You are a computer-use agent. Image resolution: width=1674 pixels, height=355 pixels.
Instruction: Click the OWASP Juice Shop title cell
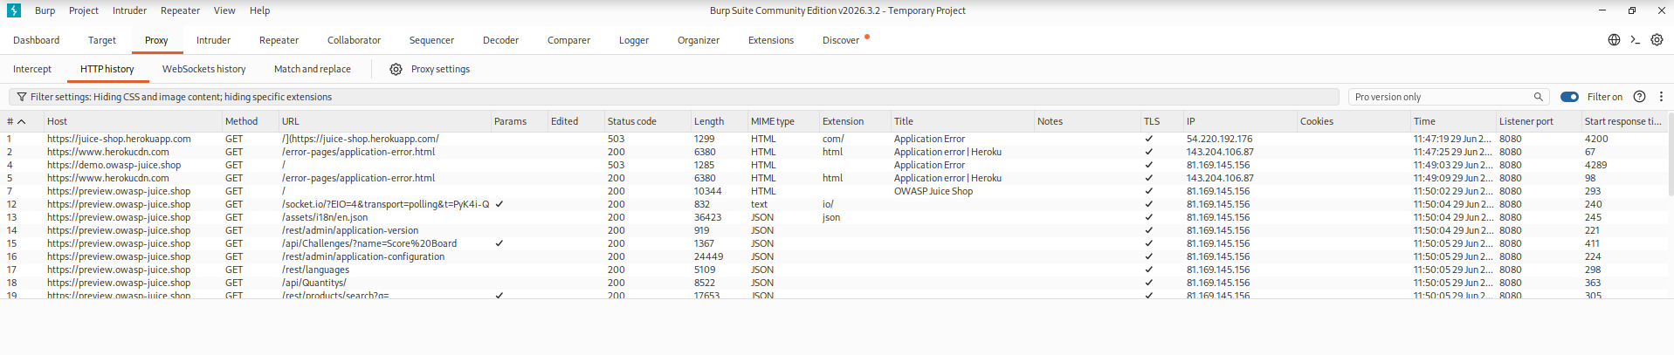[933, 191]
